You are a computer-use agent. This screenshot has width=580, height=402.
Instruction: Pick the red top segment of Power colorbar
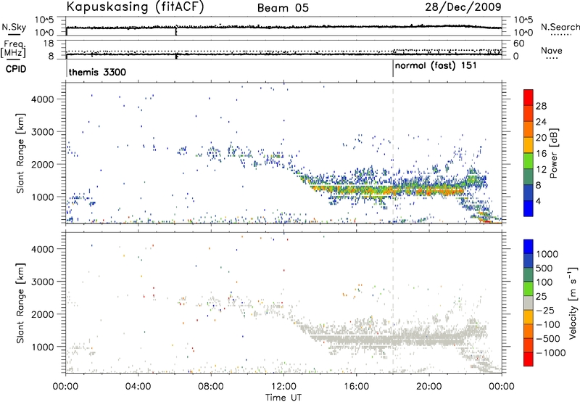coord(529,97)
